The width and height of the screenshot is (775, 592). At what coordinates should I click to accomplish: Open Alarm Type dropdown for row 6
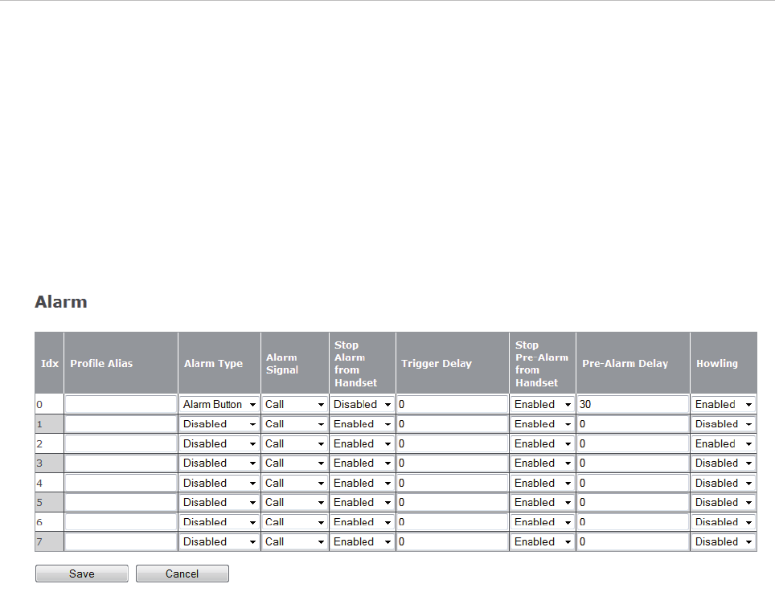pos(219,522)
